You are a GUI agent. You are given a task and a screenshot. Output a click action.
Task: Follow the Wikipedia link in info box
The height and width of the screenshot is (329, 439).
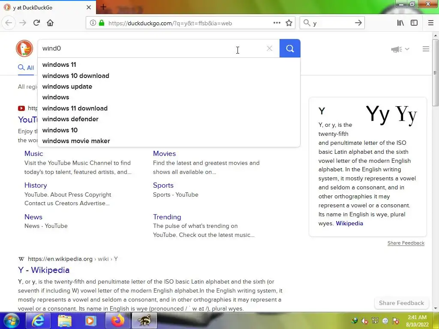[x=349, y=223]
